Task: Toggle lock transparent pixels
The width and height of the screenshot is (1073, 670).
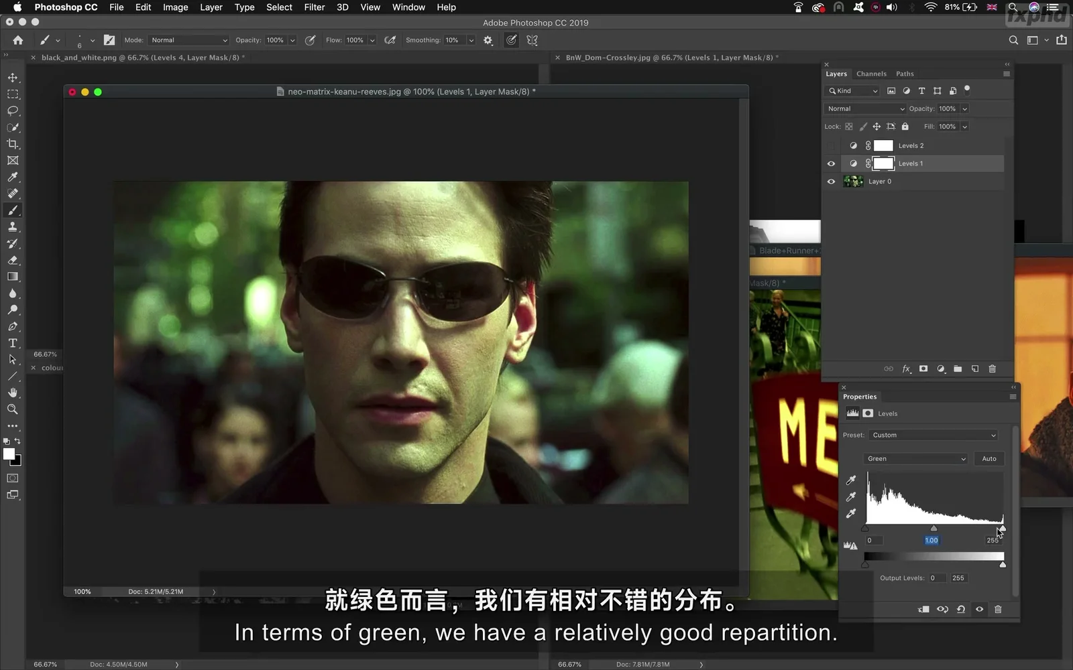Action: pos(849,127)
